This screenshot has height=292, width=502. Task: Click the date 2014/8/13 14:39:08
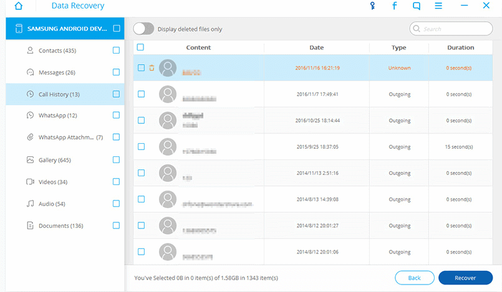(317, 199)
